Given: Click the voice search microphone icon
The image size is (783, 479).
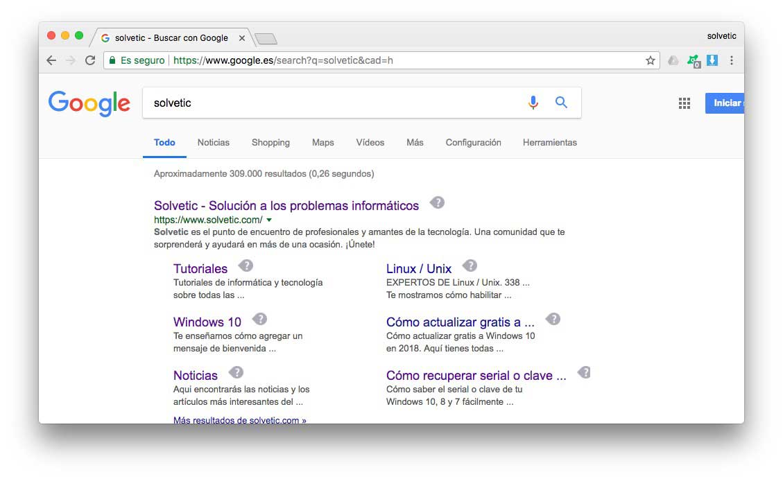Looking at the screenshot, I should (533, 103).
